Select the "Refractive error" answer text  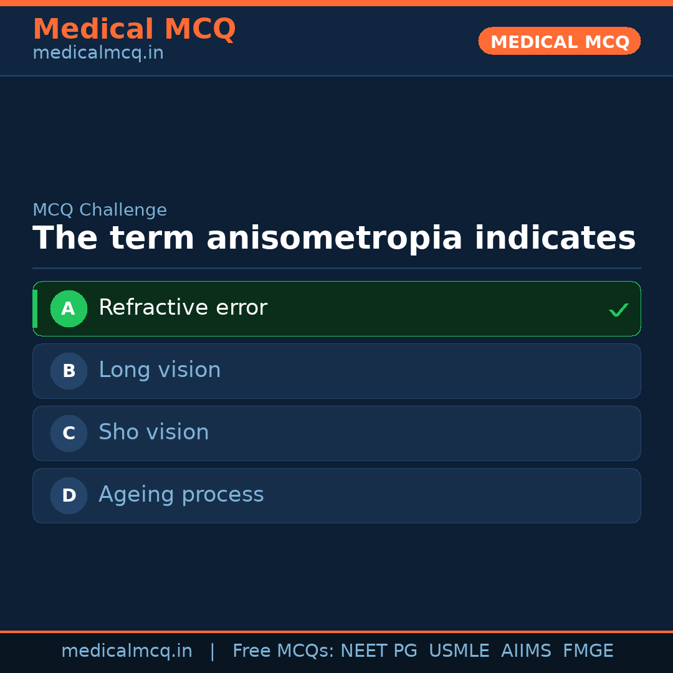pyautogui.click(x=183, y=308)
